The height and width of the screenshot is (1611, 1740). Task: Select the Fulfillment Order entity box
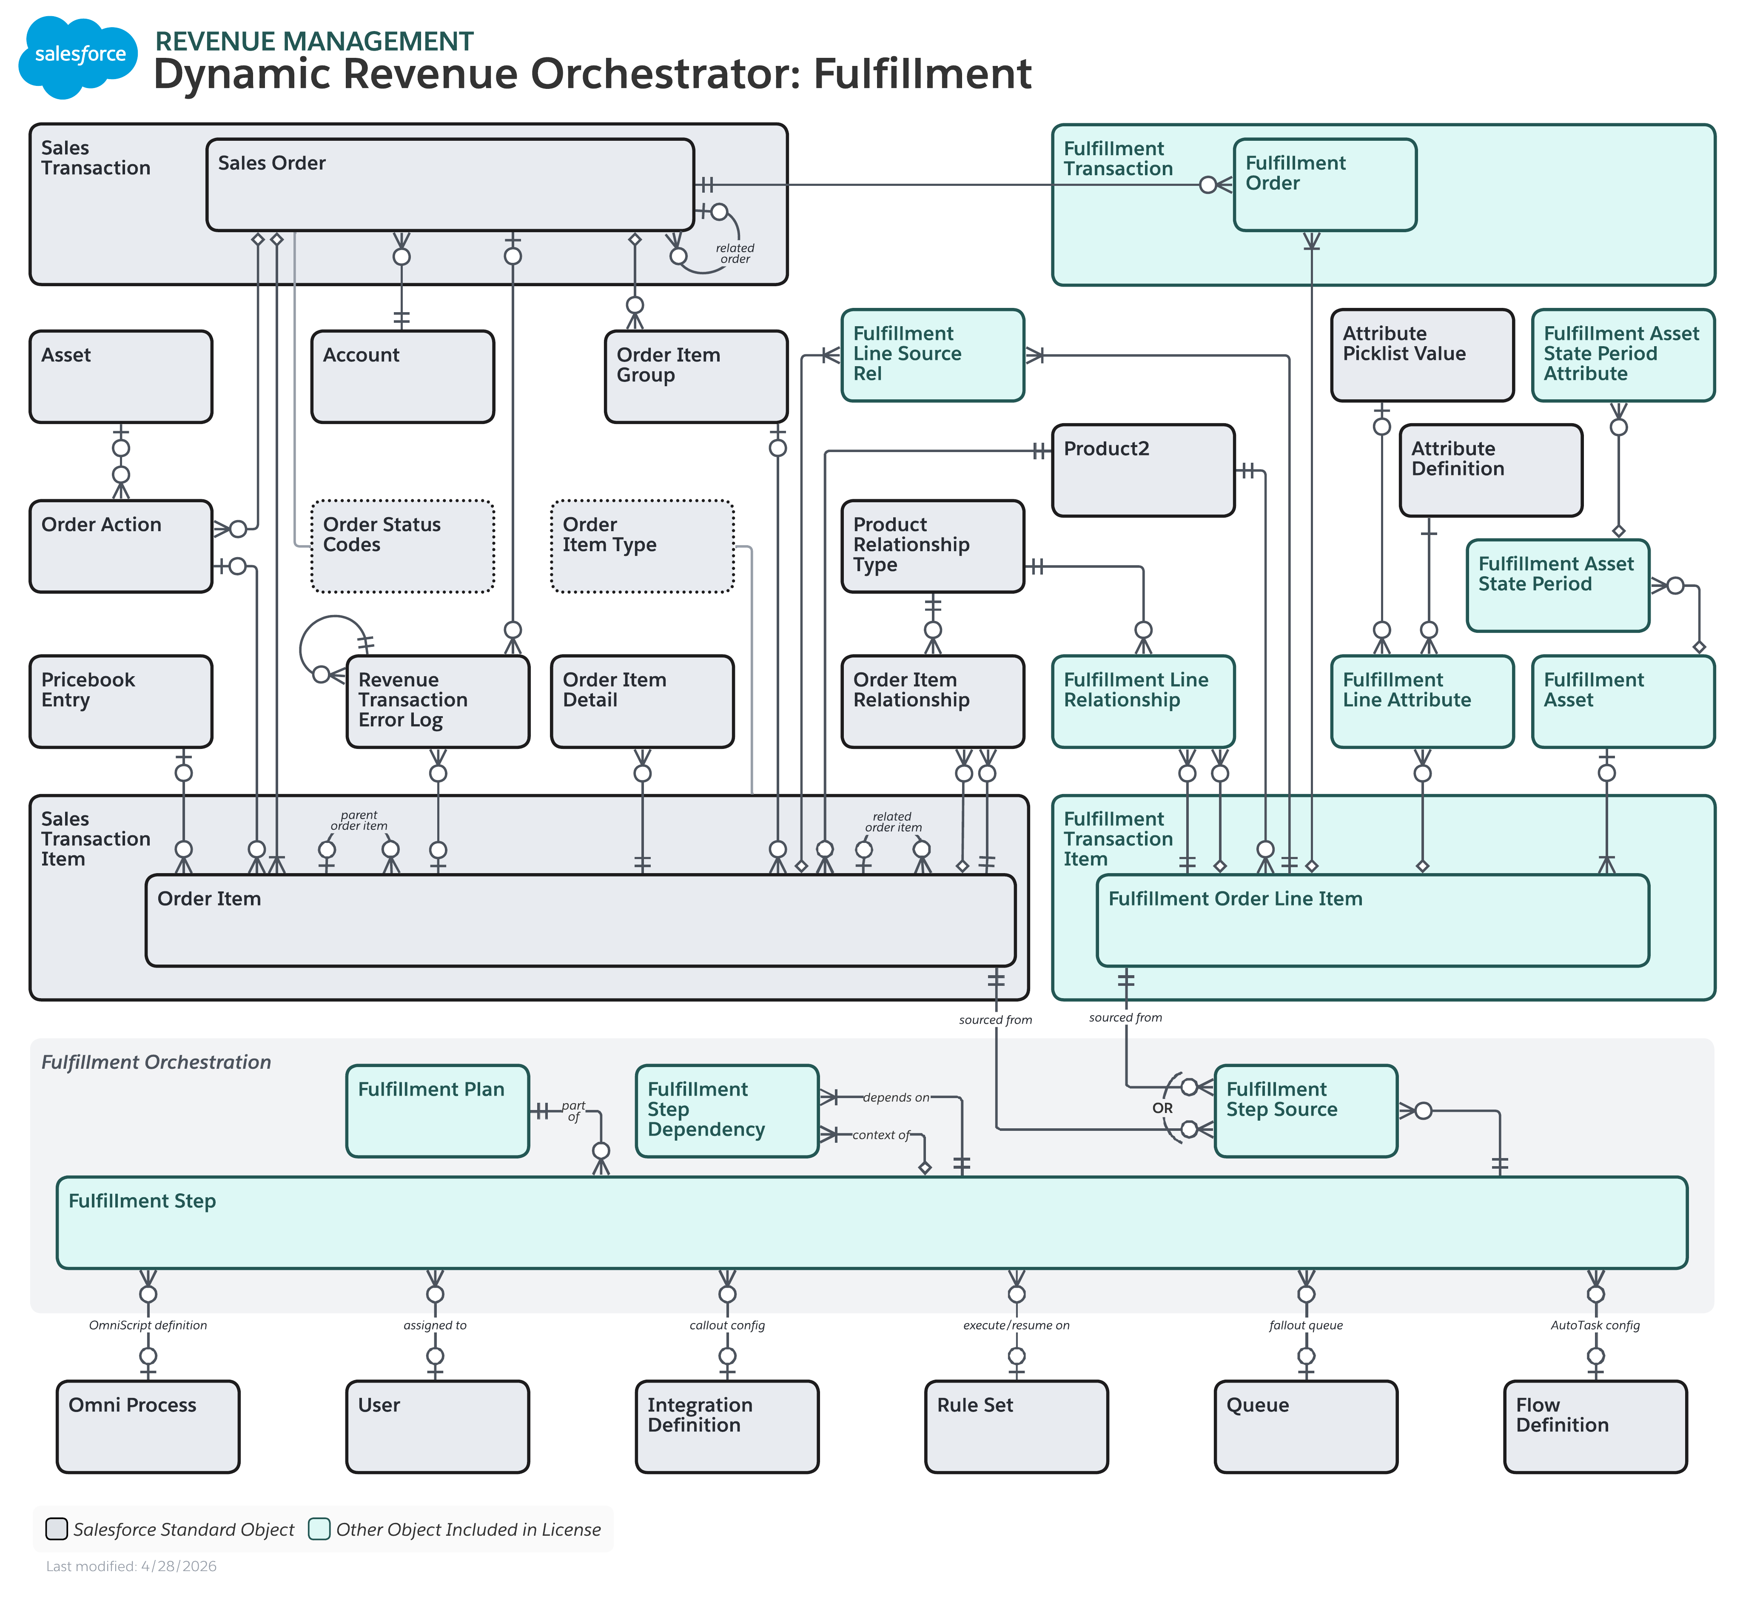click(1324, 185)
